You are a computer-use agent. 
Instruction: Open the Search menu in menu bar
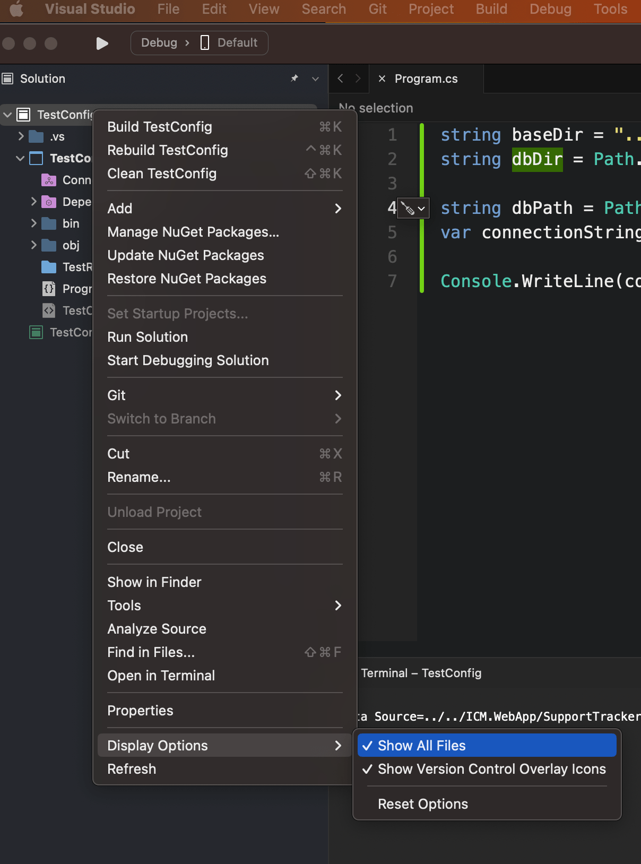[324, 9]
